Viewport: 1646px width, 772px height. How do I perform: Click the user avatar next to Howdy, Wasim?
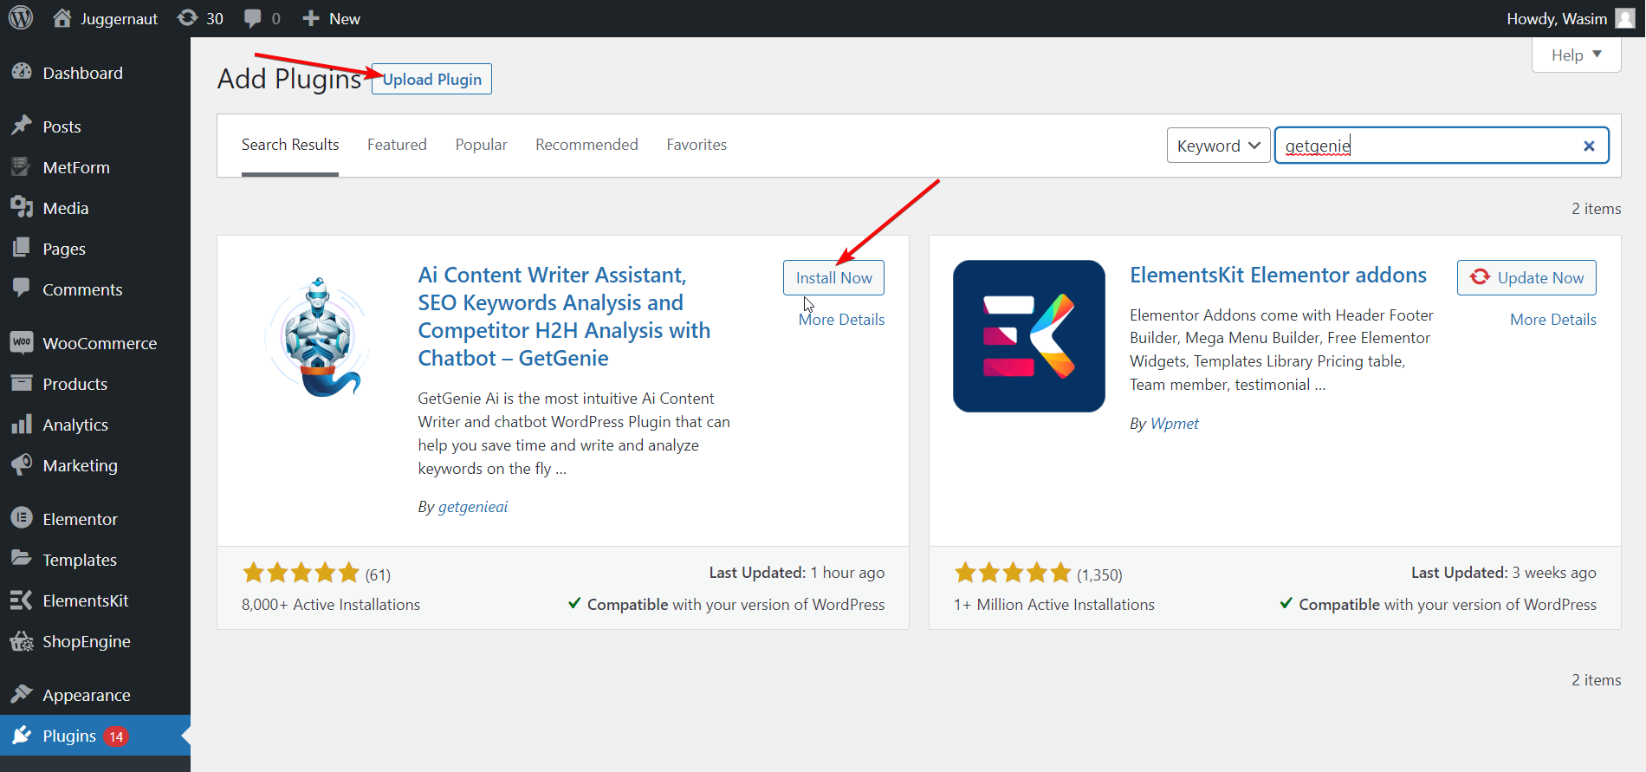1625,18
